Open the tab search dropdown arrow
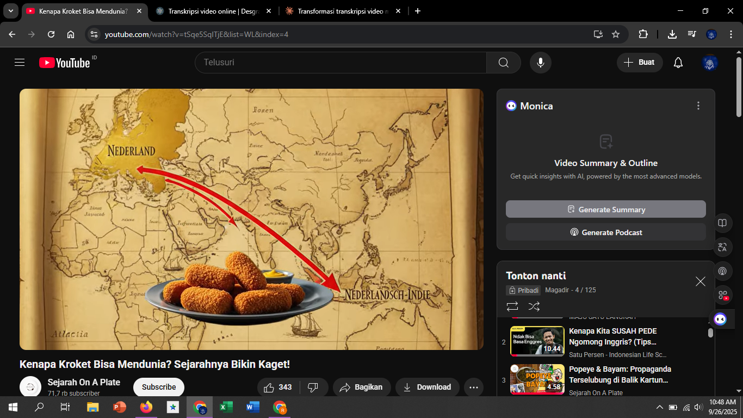The width and height of the screenshot is (743, 418). (x=11, y=11)
